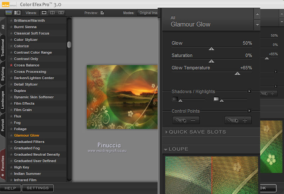284x194 pixels.
Task: Toggle favorite star for Burnt Sienna
Action: pos(11,27)
